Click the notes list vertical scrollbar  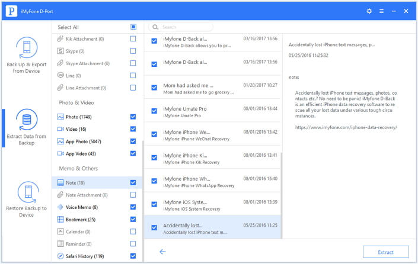282,195
